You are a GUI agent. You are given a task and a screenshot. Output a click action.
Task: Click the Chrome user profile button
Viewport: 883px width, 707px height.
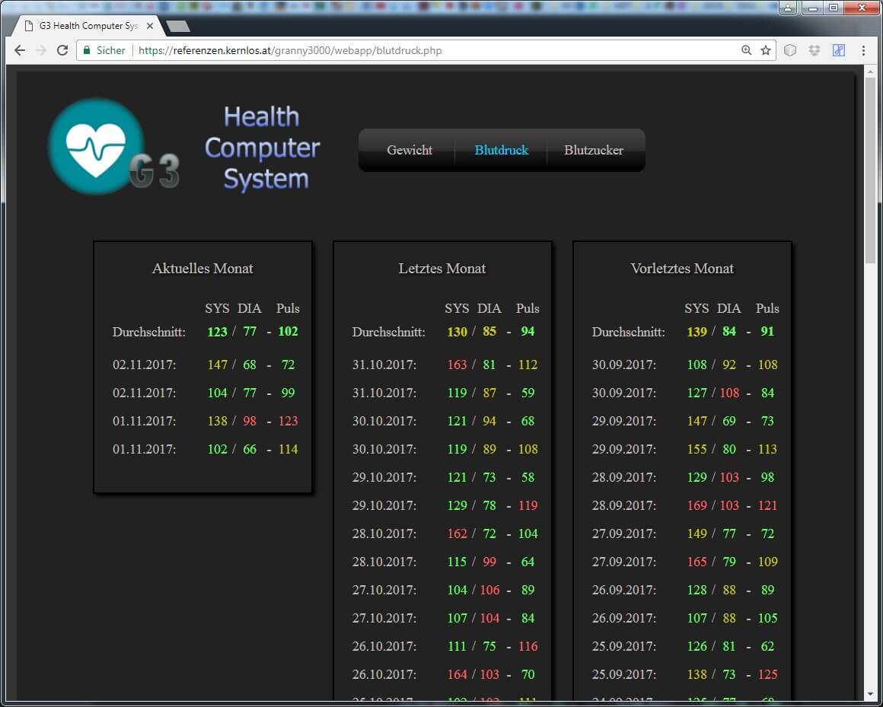click(787, 8)
